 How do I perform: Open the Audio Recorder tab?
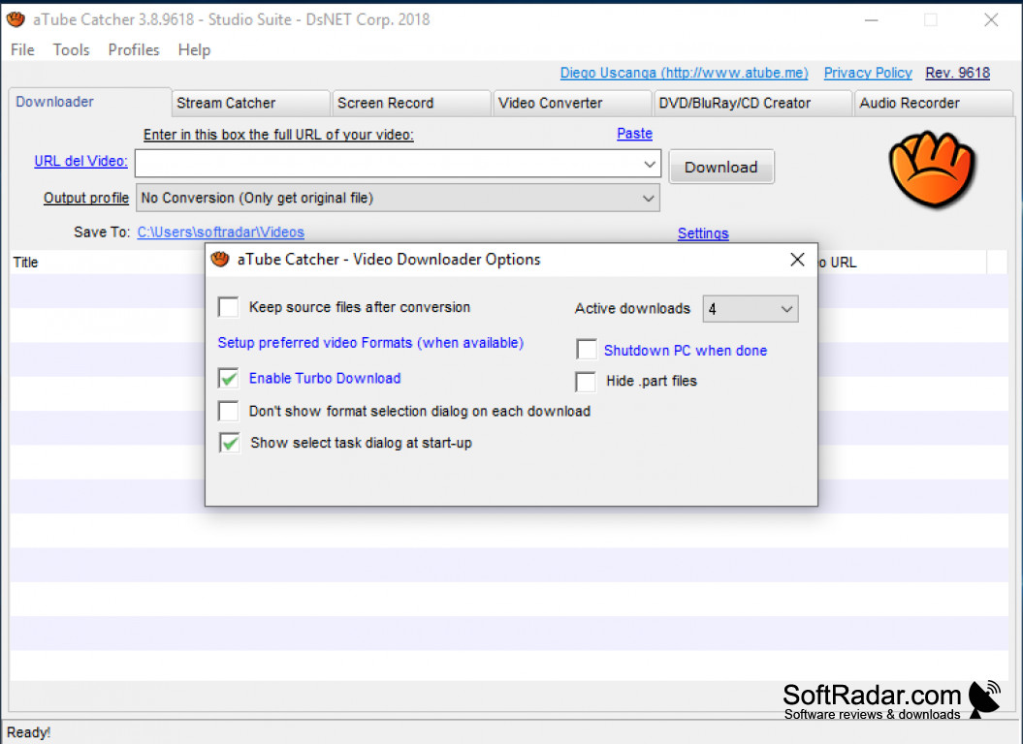[934, 103]
